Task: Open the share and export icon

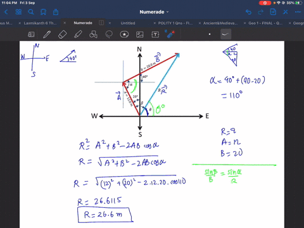Action: tap(56, 12)
